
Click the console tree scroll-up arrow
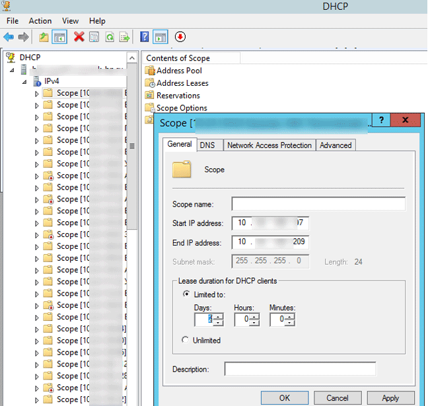tap(132, 58)
